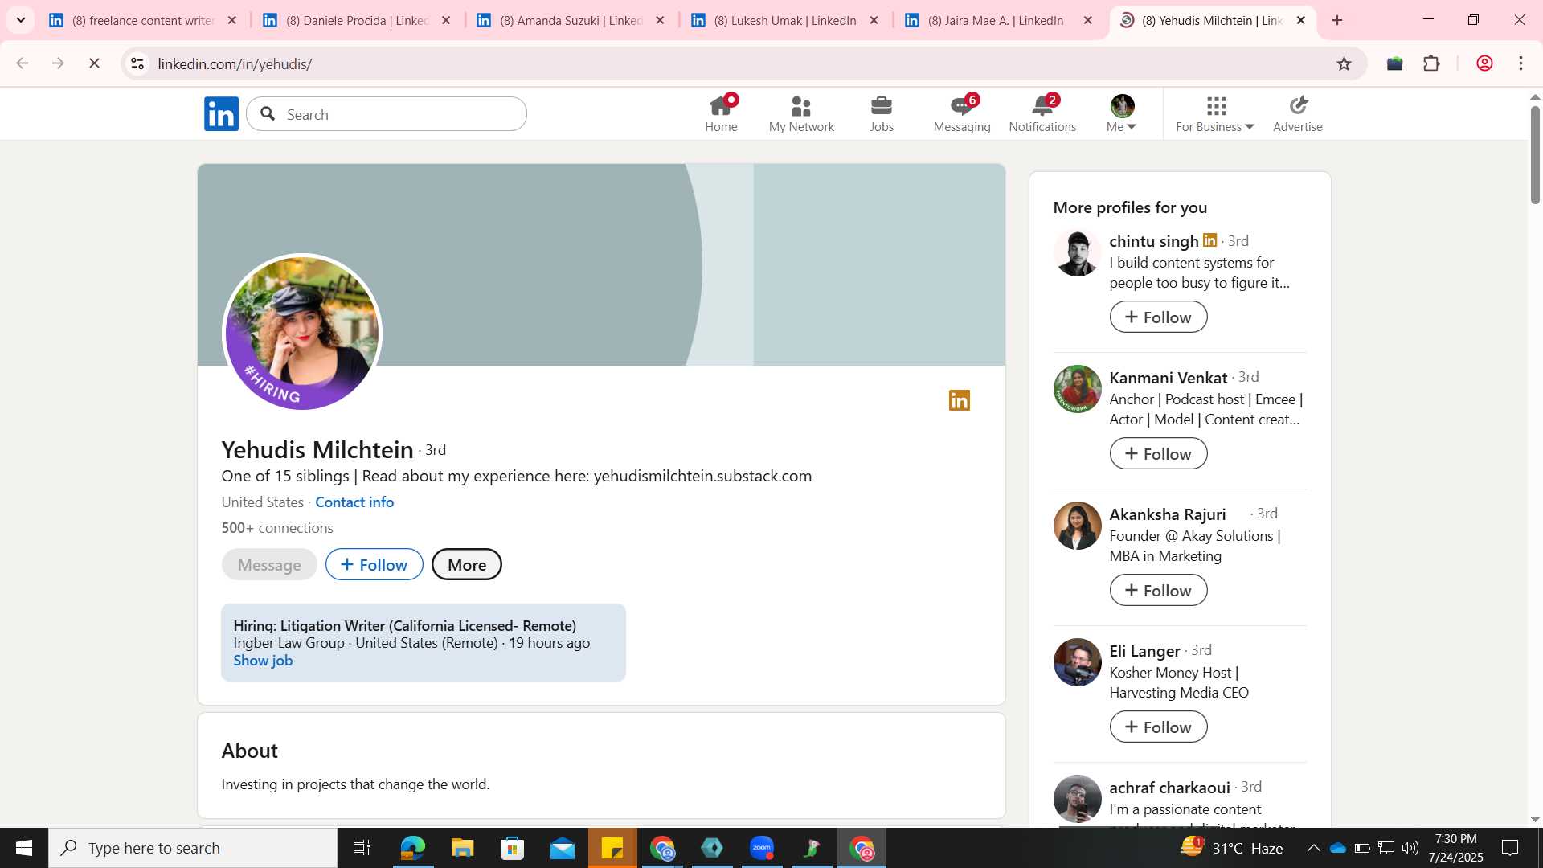Bookmark this page with the star icon
Image resolution: width=1543 pixels, height=868 pixels.
tap(1344, 63)
